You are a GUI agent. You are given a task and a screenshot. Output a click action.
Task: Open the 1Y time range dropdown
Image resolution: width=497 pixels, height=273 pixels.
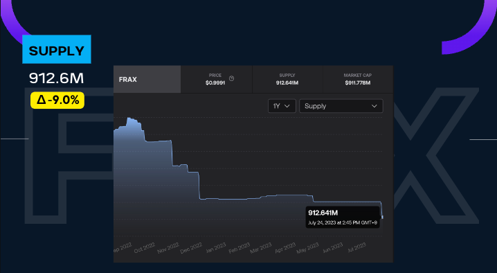[282, 106]
